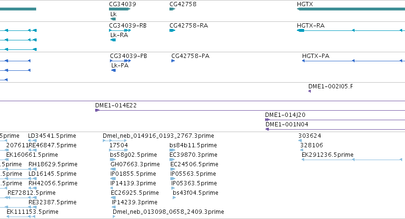Select the DME1-014J20 clone feature
Image resolution: width=405 pixels, height=219 pixels.
[x=335, y=120]
